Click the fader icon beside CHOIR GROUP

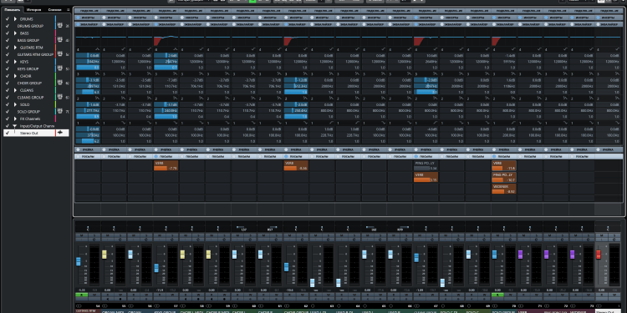60,83
